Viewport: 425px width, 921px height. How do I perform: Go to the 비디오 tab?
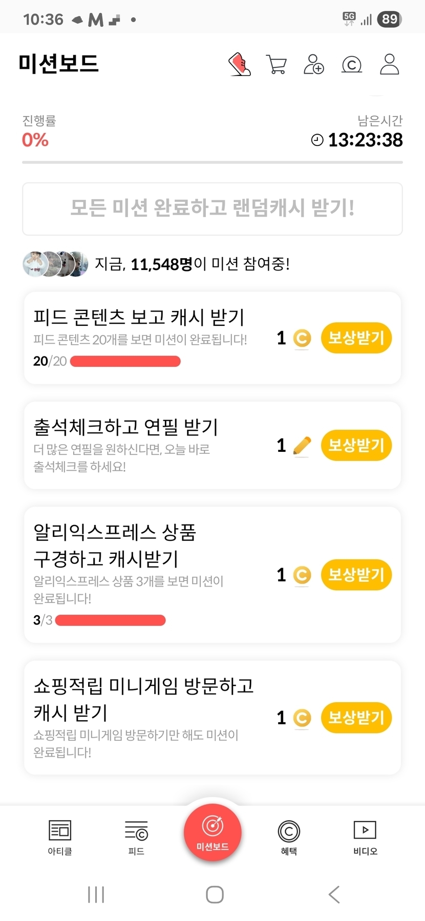pyautogui.click(x=365, y=837)
